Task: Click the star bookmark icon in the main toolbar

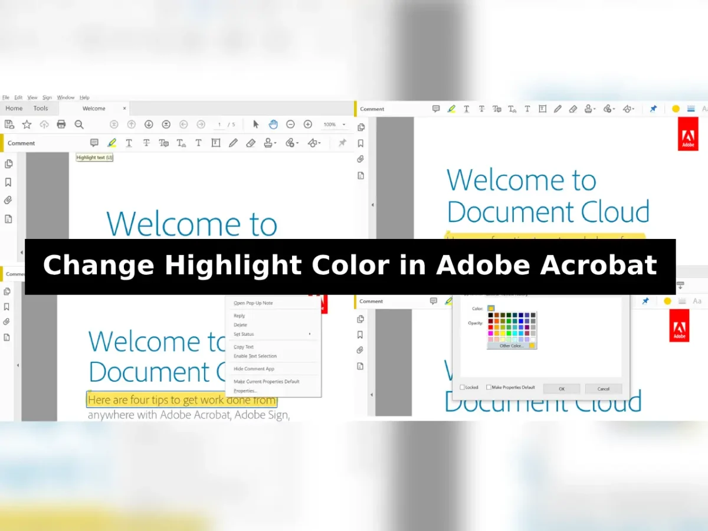Action: (27, 124)
